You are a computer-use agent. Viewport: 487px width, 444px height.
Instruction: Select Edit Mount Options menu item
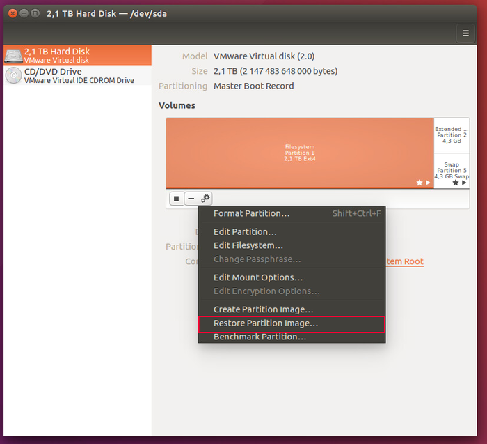coord(257,277)
